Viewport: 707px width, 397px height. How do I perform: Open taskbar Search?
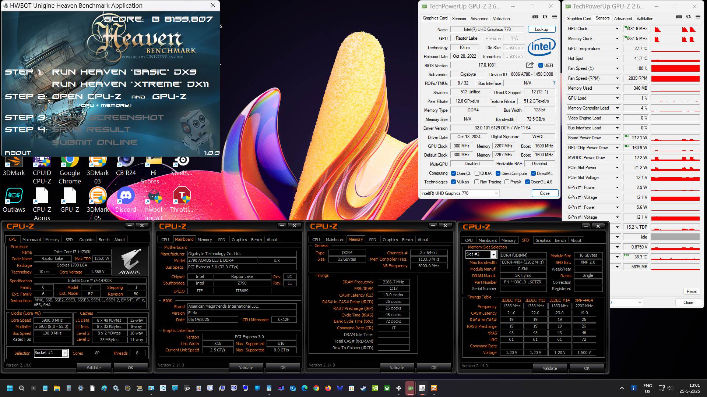[22, 388]
